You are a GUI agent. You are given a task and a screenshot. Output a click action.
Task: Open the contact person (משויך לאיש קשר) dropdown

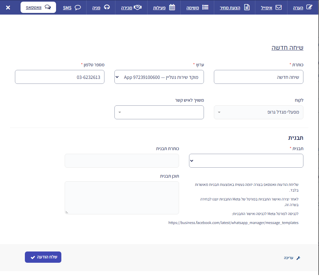pyautogui.click(x=159, y=112)
